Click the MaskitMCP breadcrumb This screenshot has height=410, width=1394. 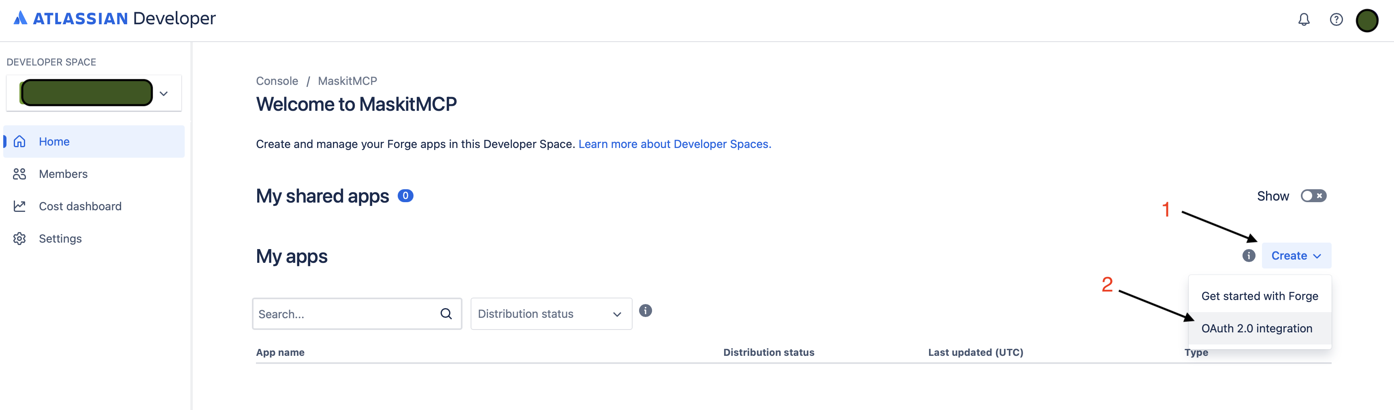point(347,81)
